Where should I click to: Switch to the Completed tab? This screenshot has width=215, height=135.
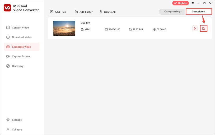click(199, 12)
